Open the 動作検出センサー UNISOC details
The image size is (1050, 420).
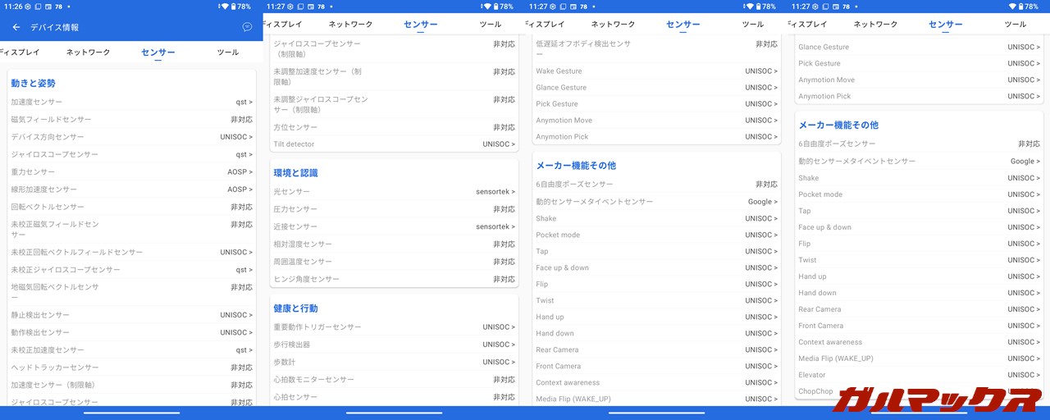coord(131,332)
